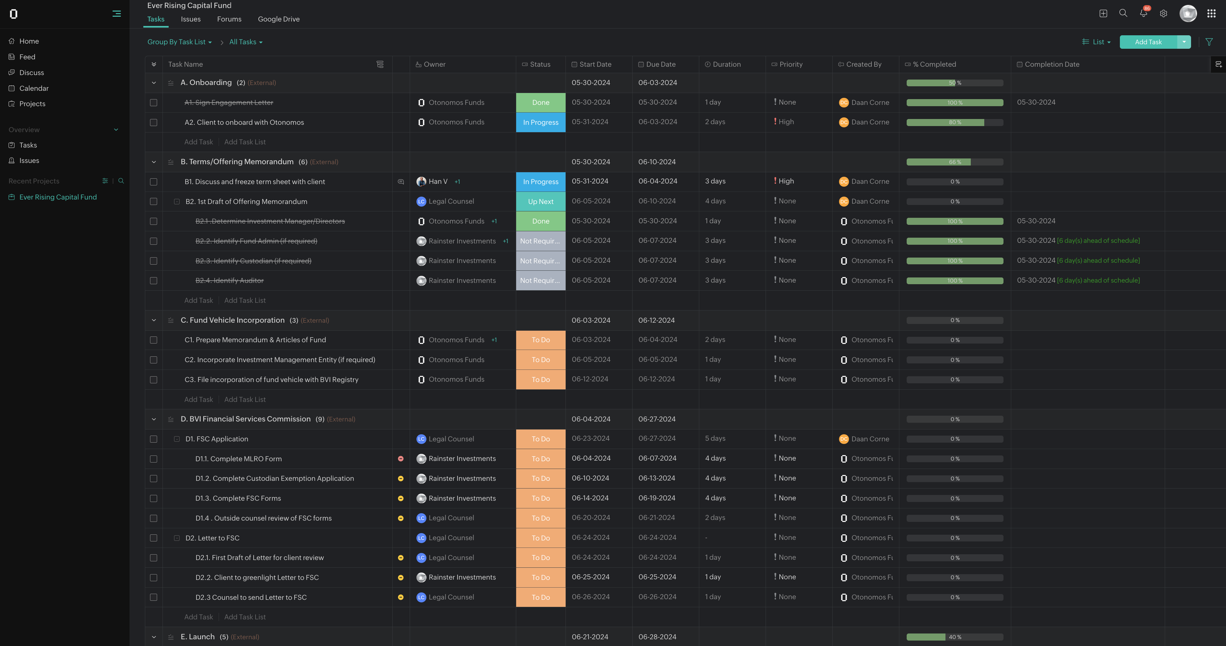Image resolution: width=1226 pixels, height=646 pixels.
Task: Tick the checkbox for C3 file incorporation task
Action: [153, 379]
